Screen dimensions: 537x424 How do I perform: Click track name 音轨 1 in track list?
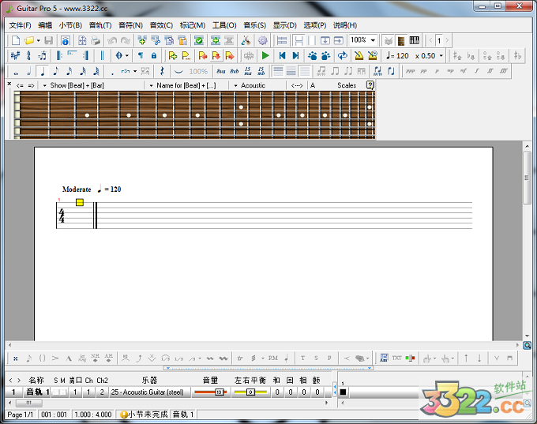pos(37,392)
